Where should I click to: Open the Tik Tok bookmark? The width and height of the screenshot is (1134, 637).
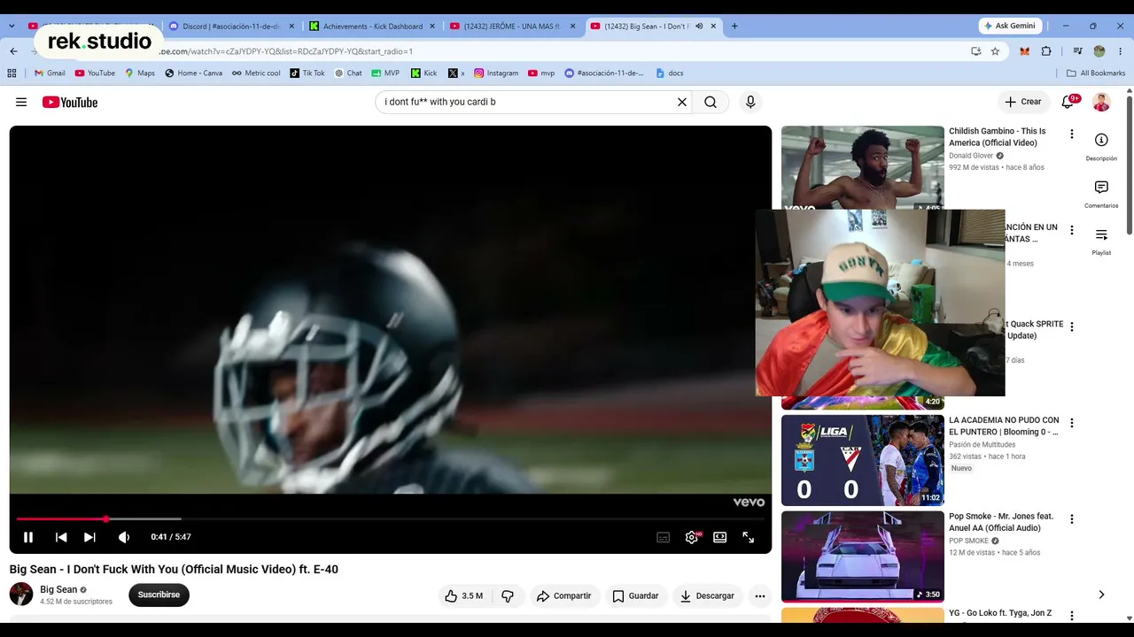tap(307, 73)
